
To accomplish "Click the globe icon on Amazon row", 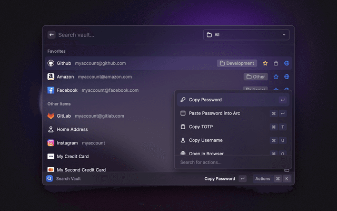I will coord(286,76).
